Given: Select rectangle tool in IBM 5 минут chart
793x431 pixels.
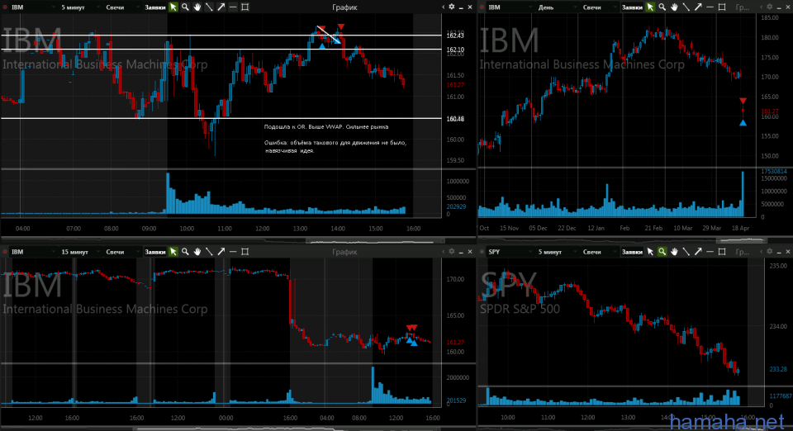Looking at the screenshot, I should (245, 7).
